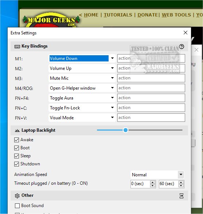
Task: Click the FN+C action input field
Action: click(151, 108)
